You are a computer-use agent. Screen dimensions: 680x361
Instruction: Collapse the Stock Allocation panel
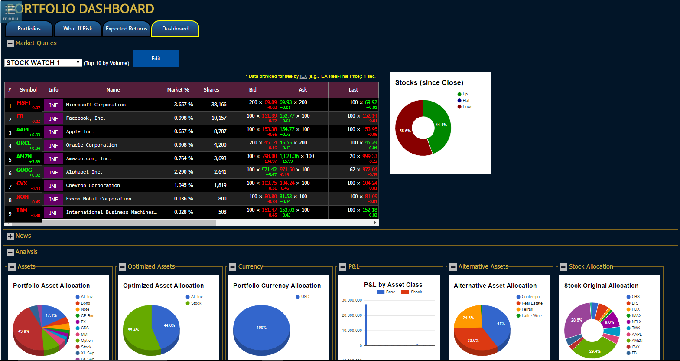point(563,267)
